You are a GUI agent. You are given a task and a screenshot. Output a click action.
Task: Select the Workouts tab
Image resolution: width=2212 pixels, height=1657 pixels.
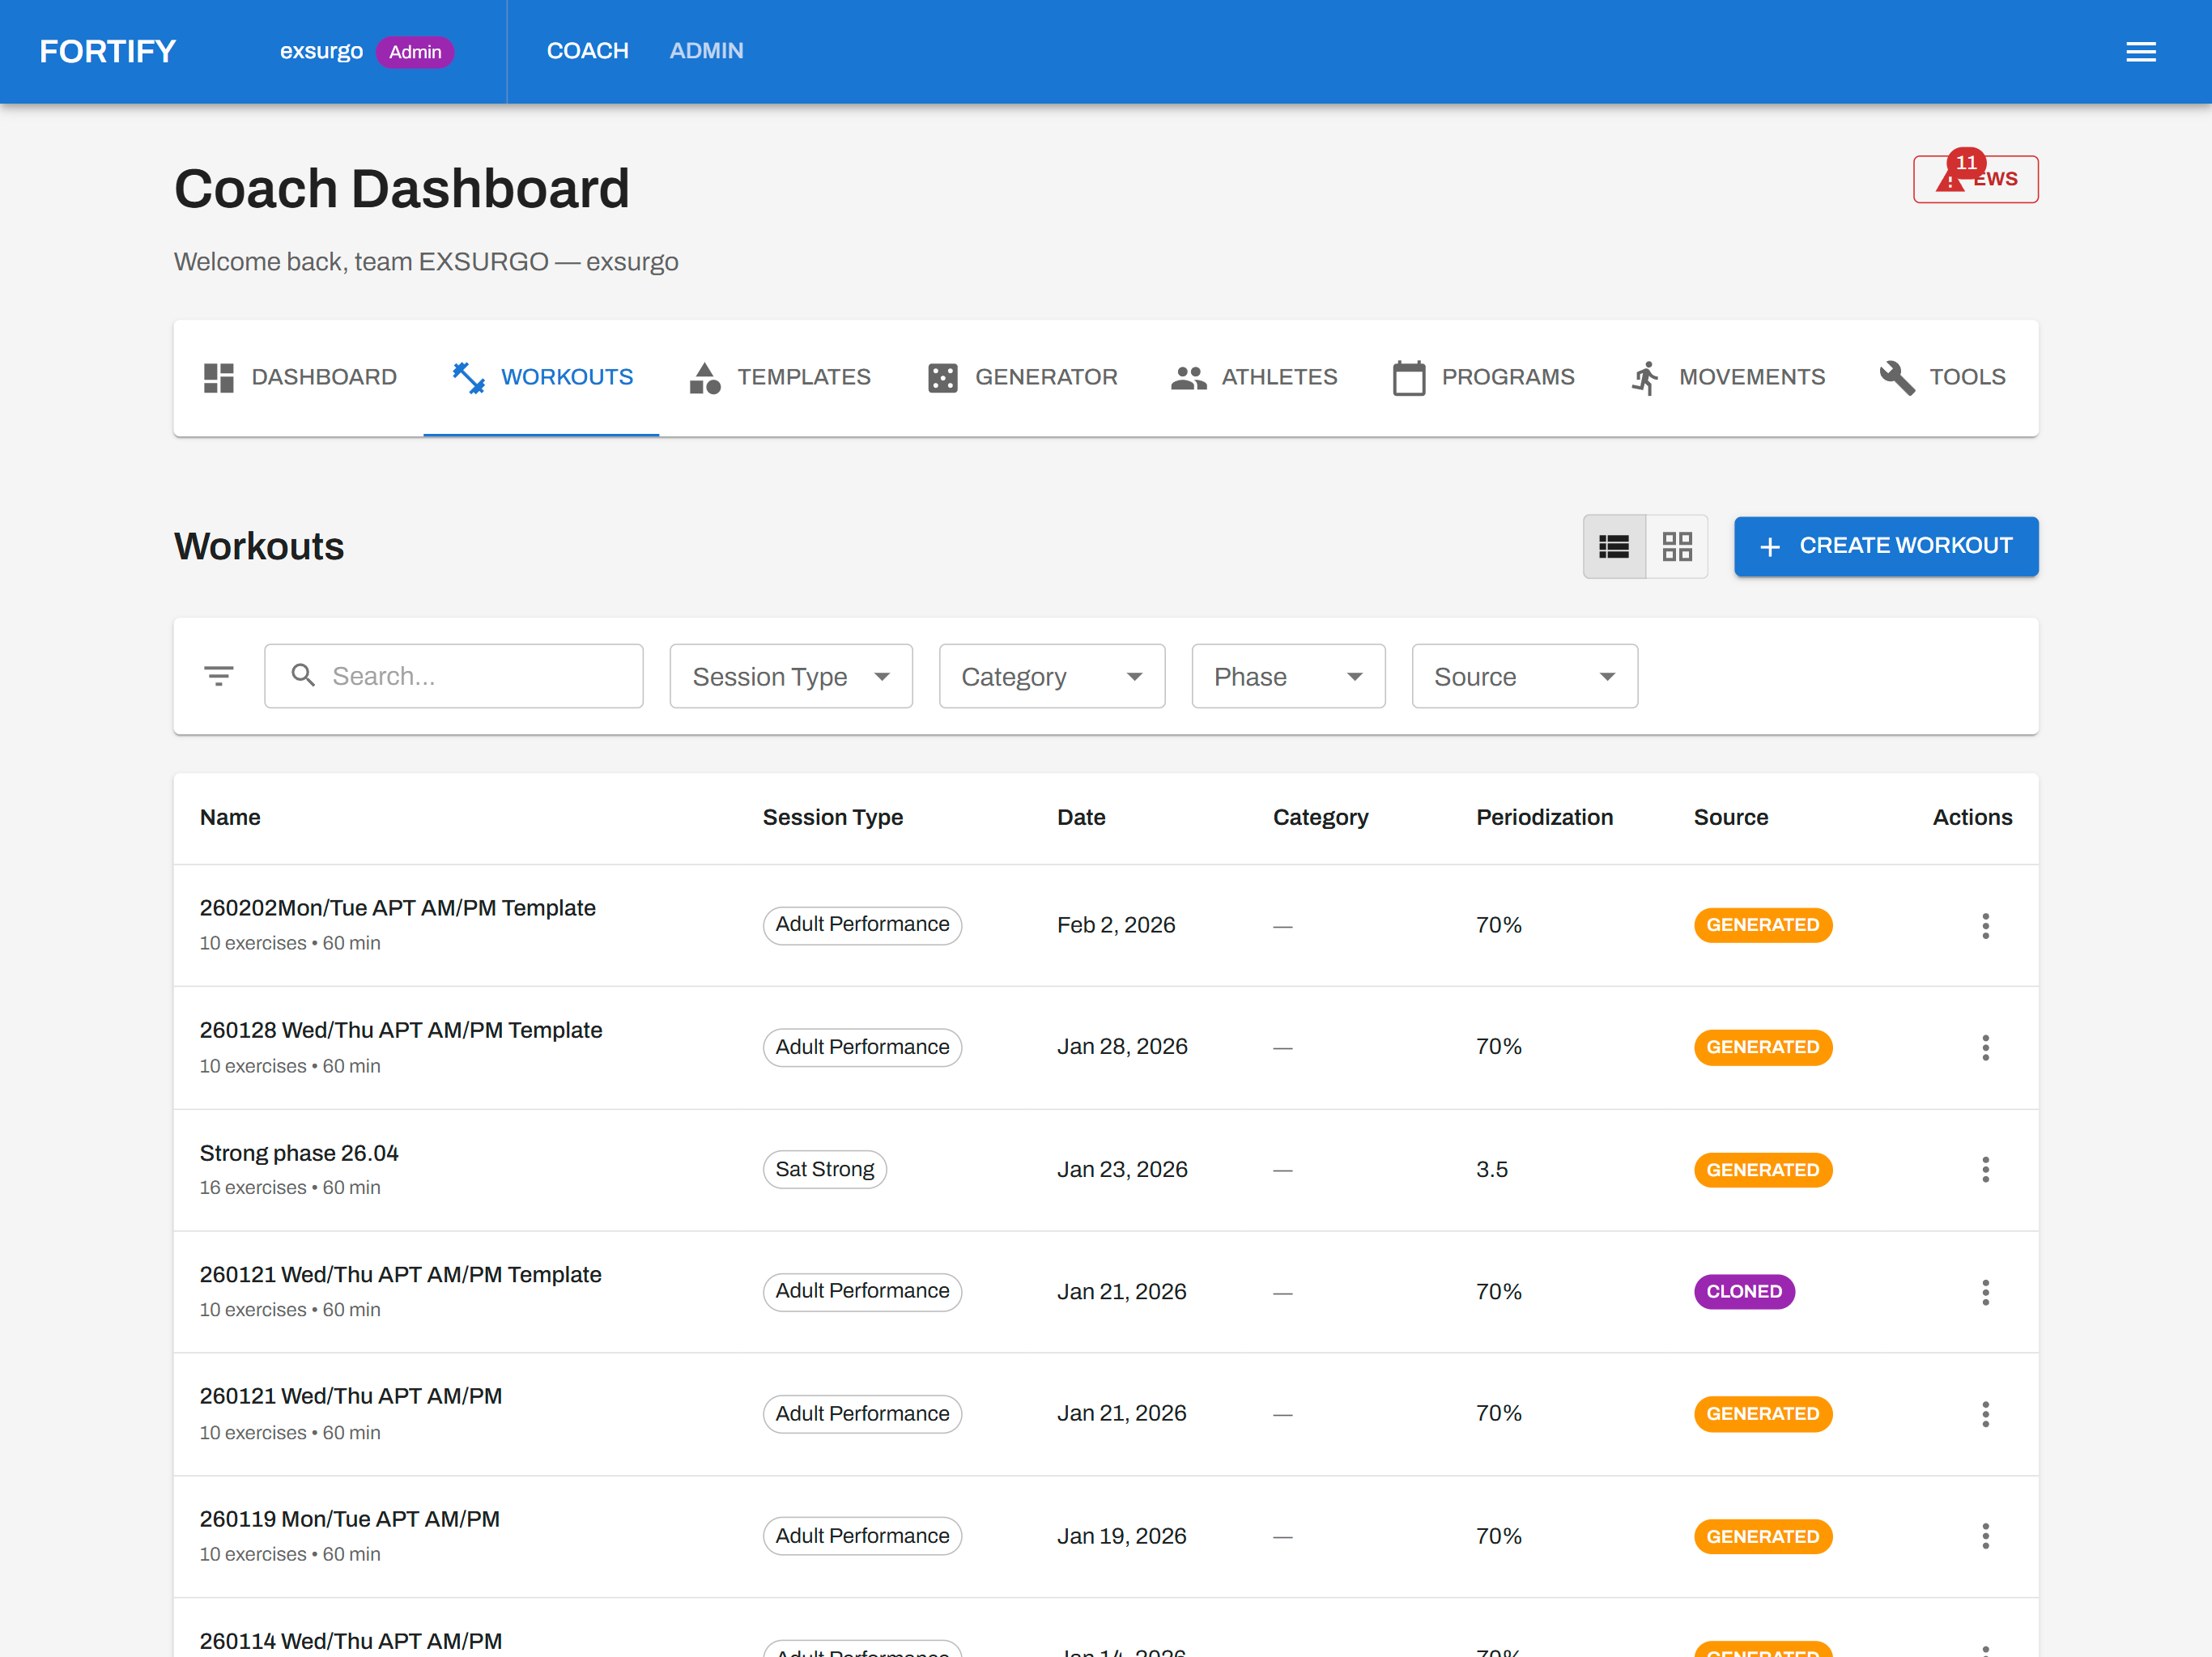(541, 378)
